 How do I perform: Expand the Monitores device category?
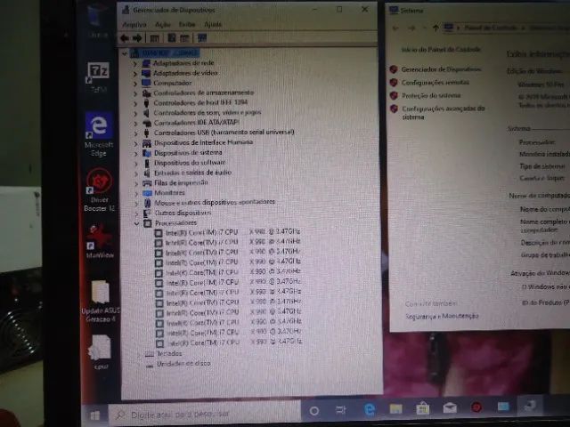coord(136,193)
